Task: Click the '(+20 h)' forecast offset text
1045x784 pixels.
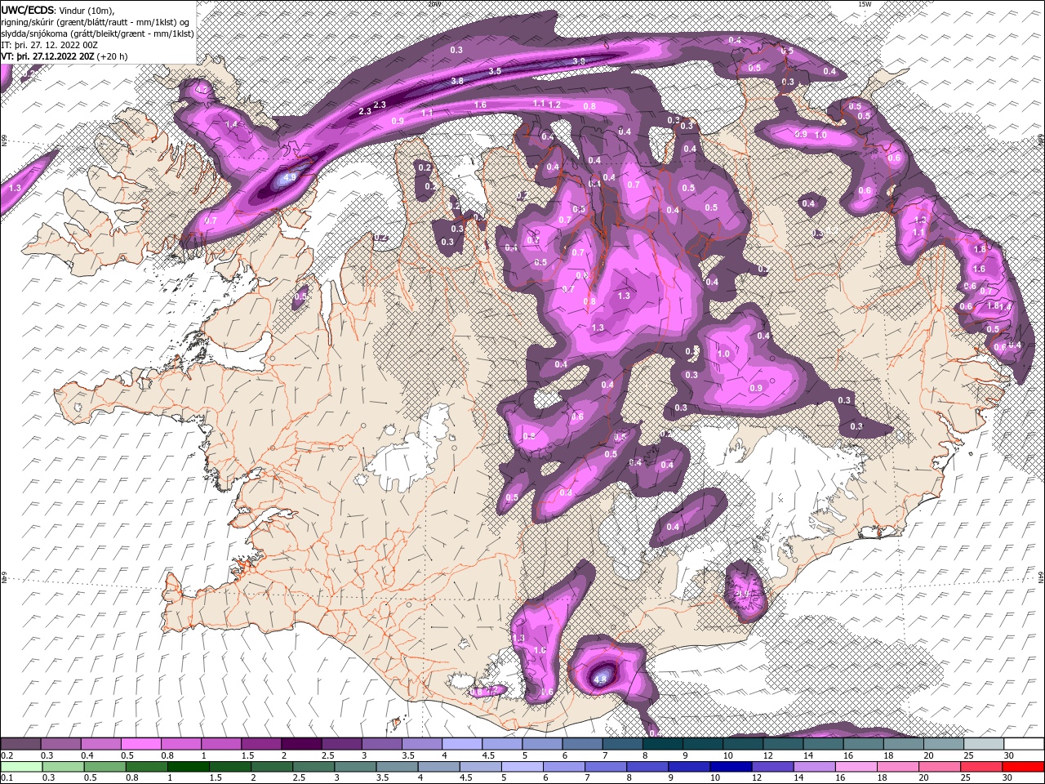Action: (112, 56)
